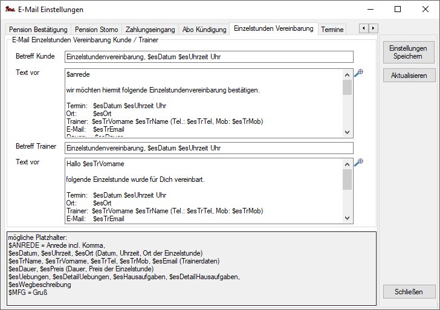Select the Zahlungseingang tab
Image resolution: width=440 pixels, height=310 pixels.
click(x=150, y=29)
